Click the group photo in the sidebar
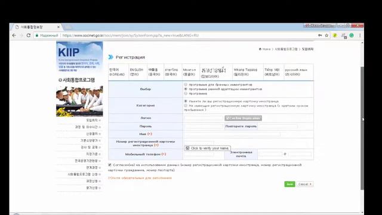382x215 pixels. (x=79, y=101)
